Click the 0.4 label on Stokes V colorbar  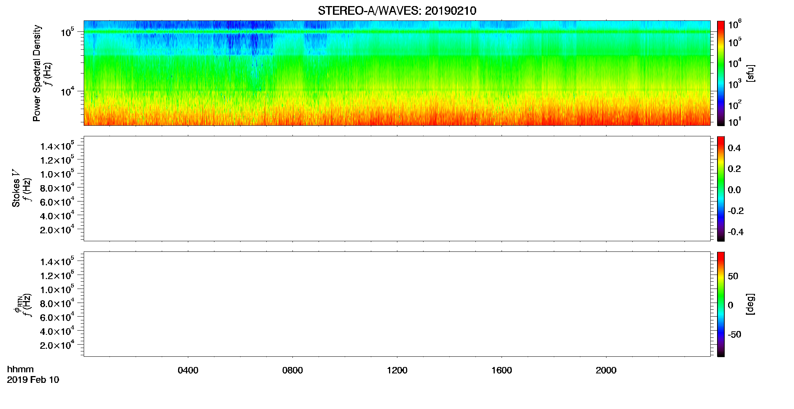point(734,148)
